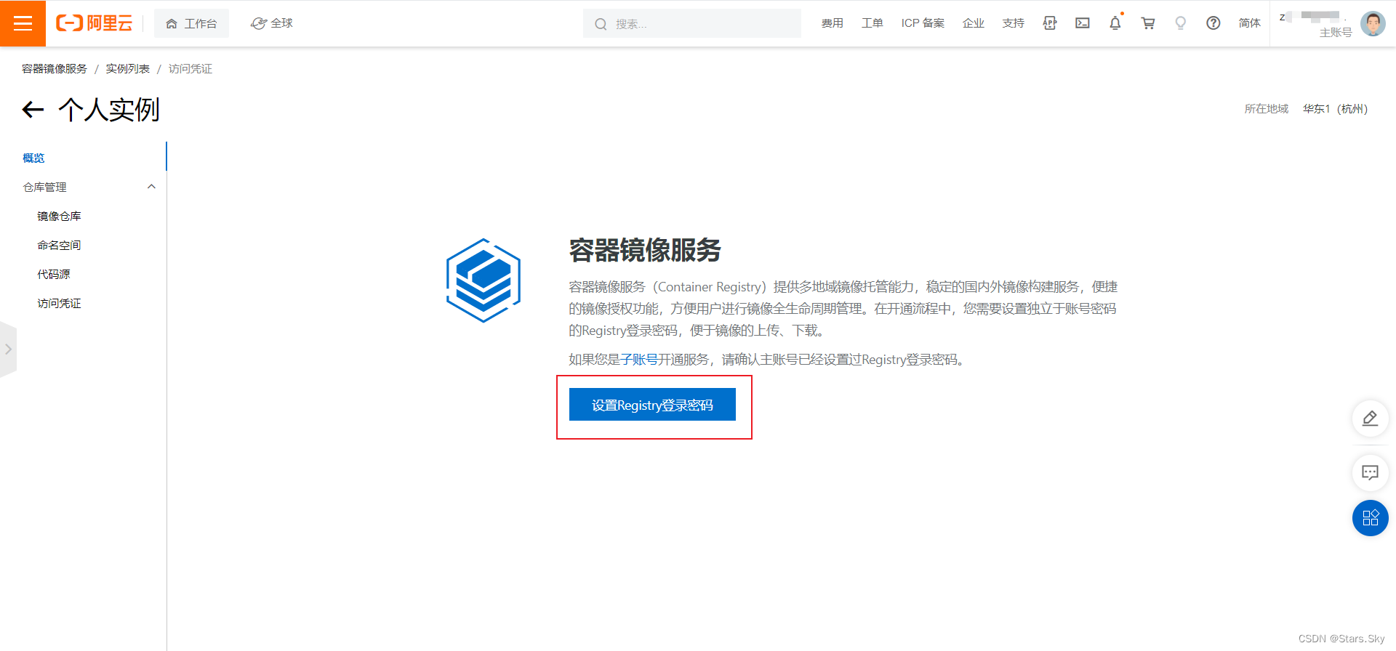
Task: Collapse the 仓库管理 section chevron
Action: [151, 187]
